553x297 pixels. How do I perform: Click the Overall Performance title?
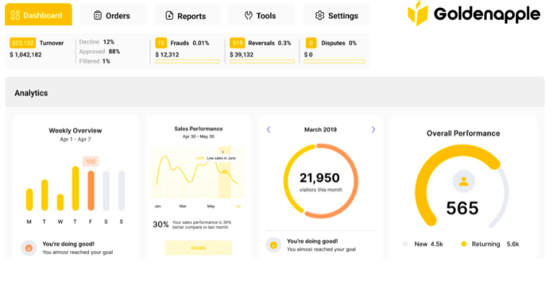pyautogui.click(x=463, y=133)
